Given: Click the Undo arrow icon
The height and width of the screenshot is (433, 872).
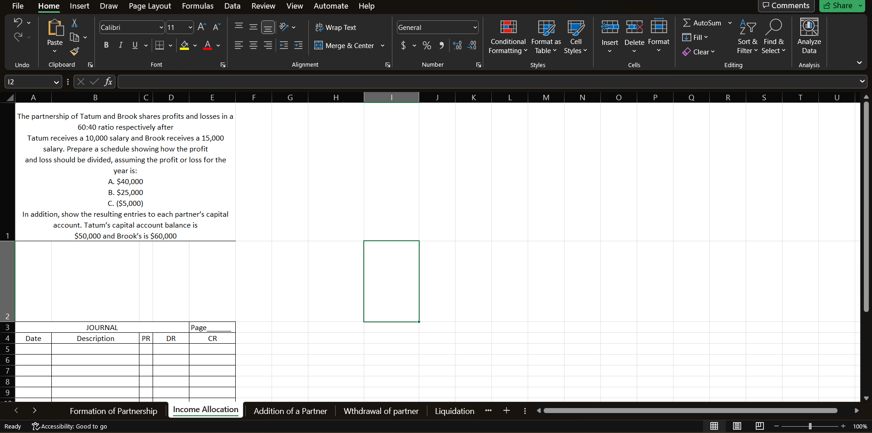Looking at the screenshot, I should pyautogui.click(x=18, y=22).
